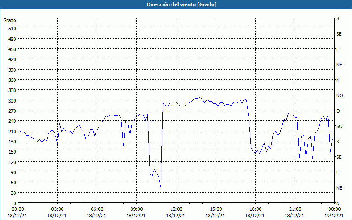
Task: Select the 30 value on the degree axis
Action: [14, 193]
